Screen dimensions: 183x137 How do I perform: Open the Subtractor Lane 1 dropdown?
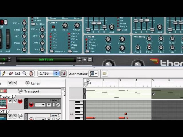(x=40, y=105)
